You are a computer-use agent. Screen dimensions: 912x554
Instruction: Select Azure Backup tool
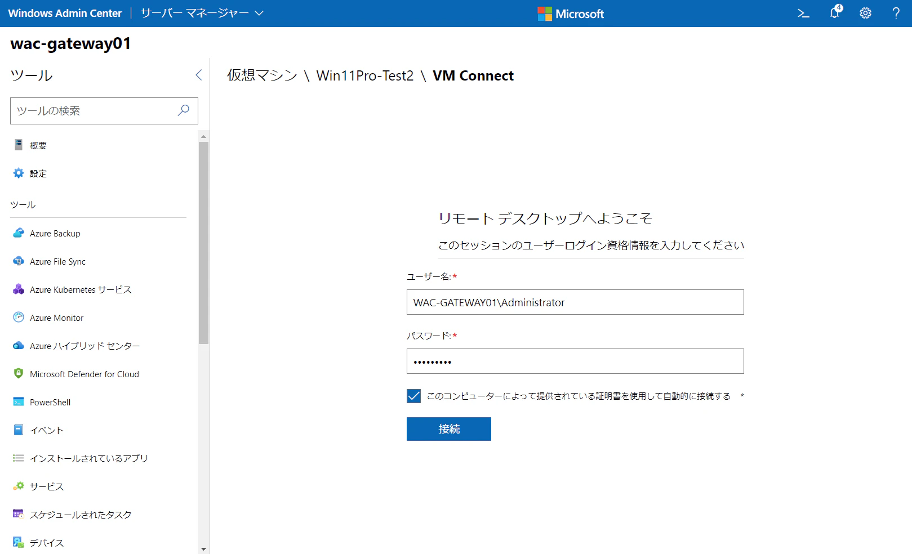[55, 233]
